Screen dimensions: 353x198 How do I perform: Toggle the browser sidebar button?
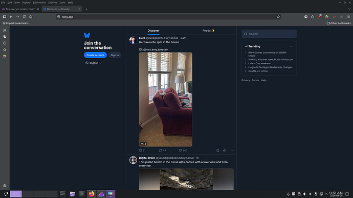(4, 17)
